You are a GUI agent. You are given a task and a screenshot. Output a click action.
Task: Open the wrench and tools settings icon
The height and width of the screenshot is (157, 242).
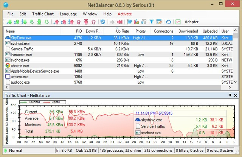coord(144,22)
